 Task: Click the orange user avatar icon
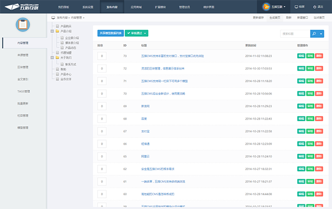point(265,7)
